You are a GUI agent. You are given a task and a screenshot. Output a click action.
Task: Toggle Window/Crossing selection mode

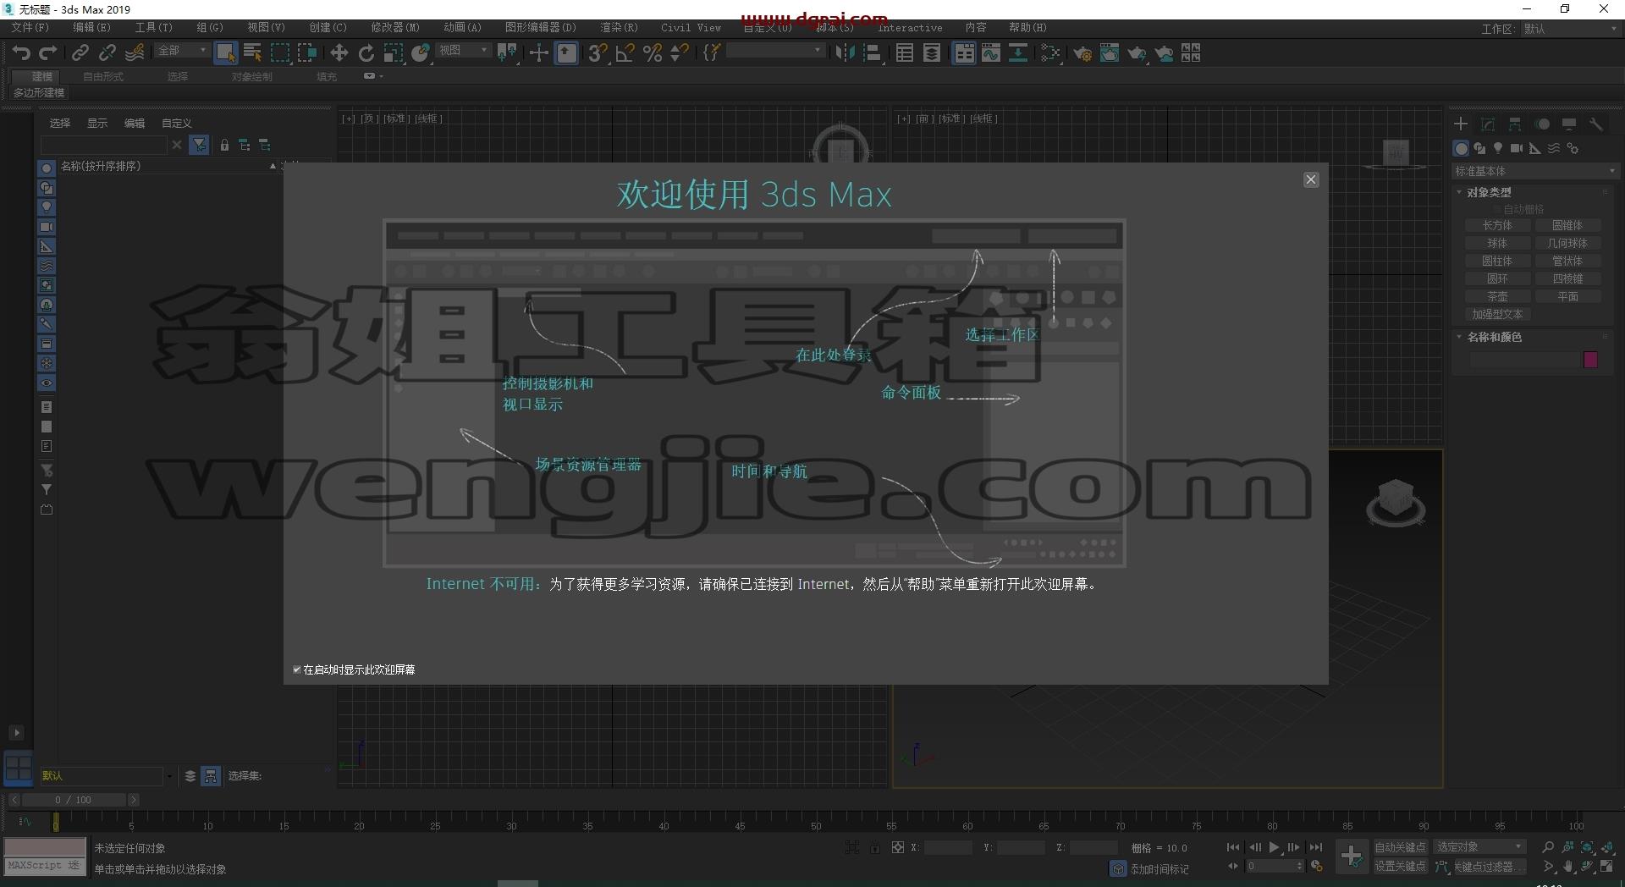tap(306, 53)
